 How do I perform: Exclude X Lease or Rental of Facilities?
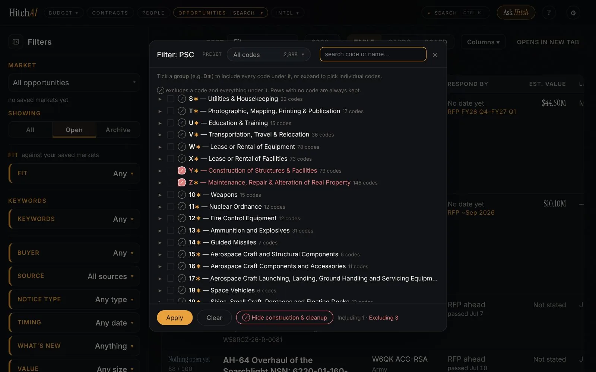(x=182, y=158)
